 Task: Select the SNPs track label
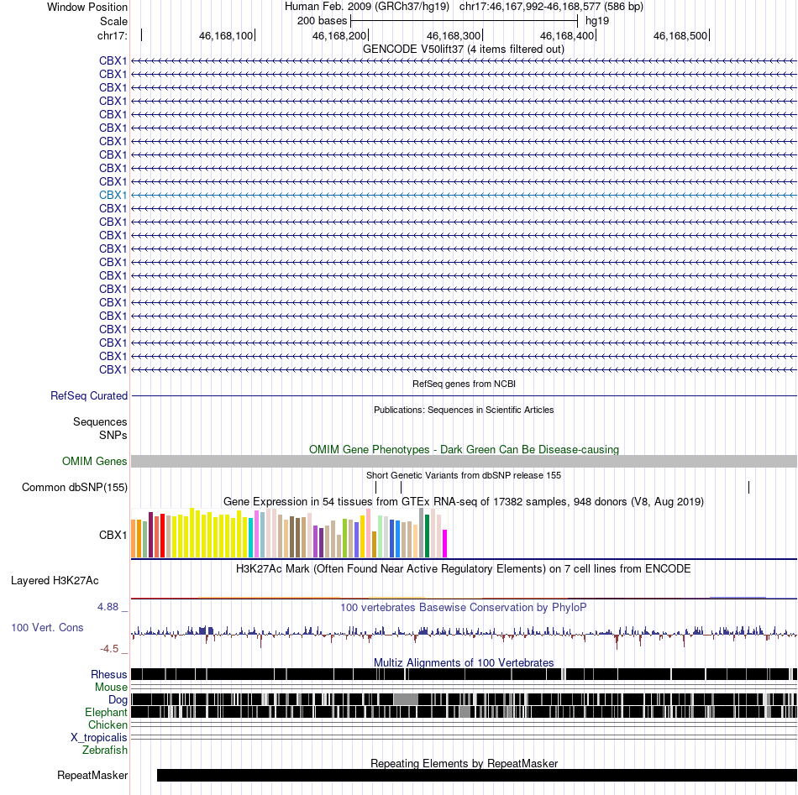pyautogui.click(x=113, y=435)
